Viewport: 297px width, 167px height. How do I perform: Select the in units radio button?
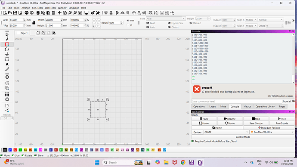pyautogui.click(x=128, y=25)
